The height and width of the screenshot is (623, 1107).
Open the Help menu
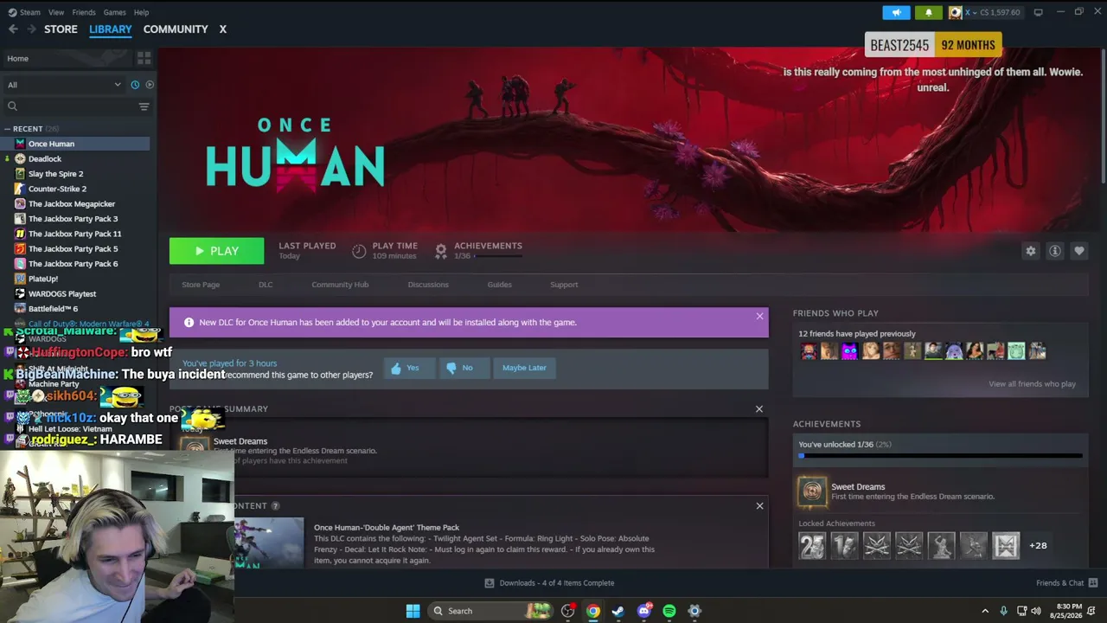point(141,12)
